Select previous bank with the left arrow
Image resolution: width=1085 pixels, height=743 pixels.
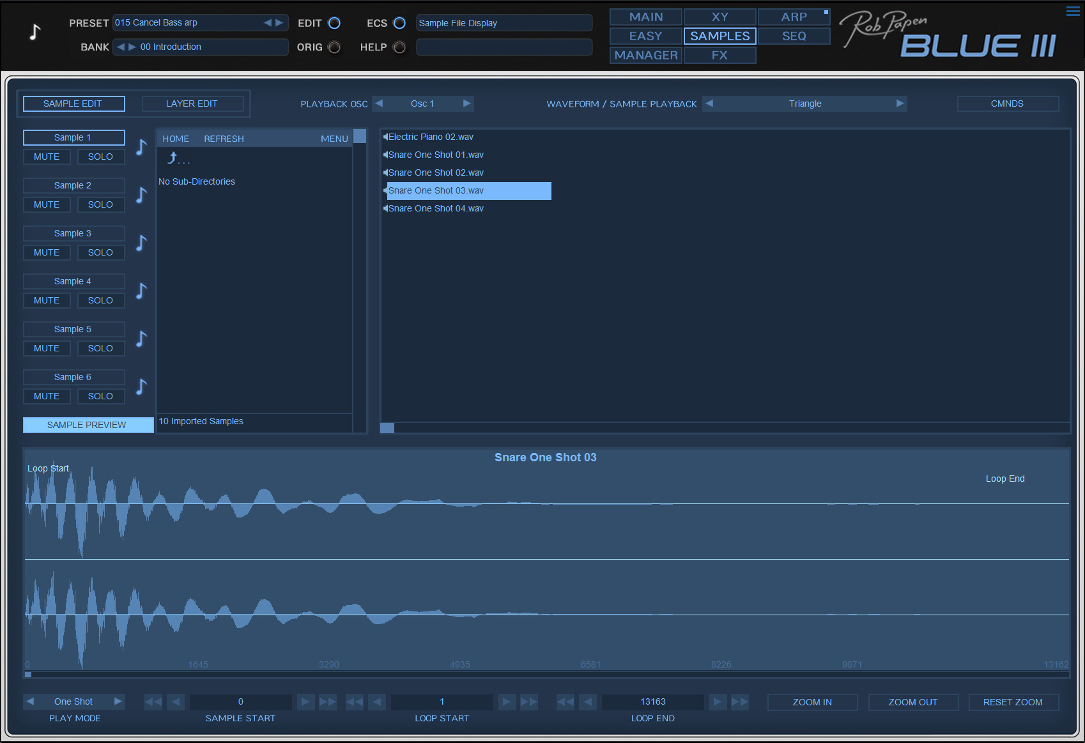point(121,47)
